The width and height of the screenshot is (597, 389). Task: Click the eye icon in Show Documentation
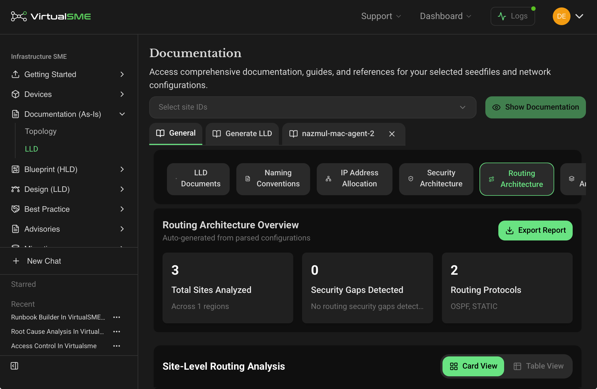(x=496, y=107)
